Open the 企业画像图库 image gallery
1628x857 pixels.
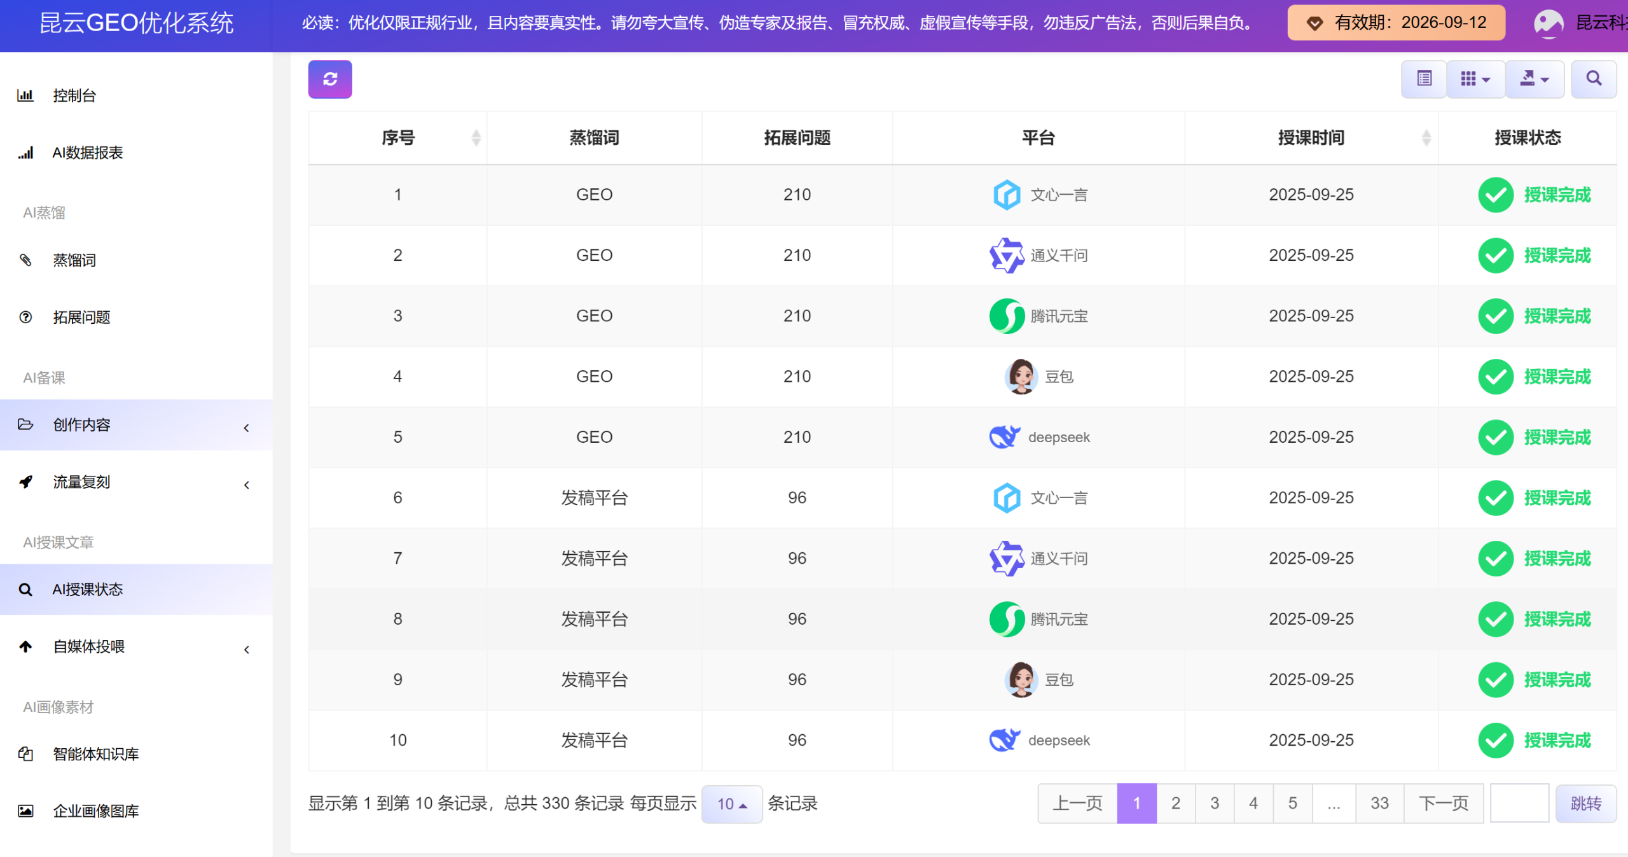[x=94, y=811]
